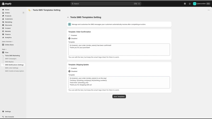Go to the Orders page
Viewport: 212px width, 119px height.
(7, 13)
